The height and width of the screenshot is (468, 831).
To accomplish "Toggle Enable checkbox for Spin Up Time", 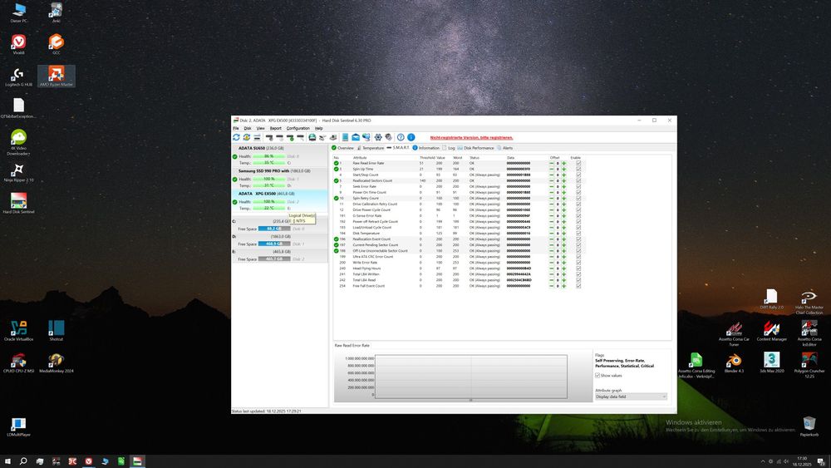I will point(578,169).
